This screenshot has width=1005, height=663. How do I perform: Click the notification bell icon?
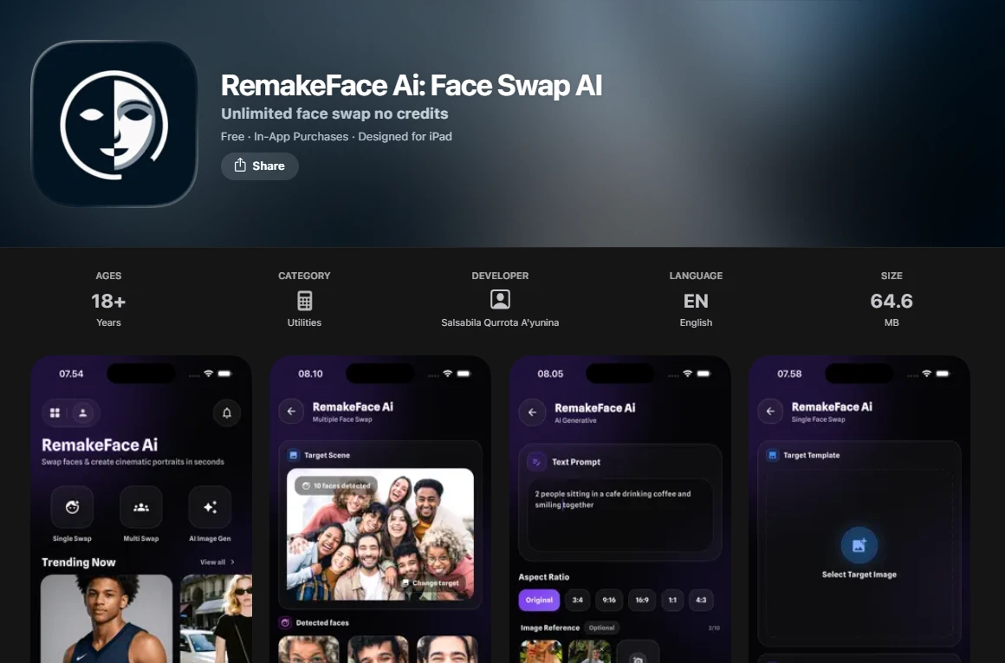[227, 413]
